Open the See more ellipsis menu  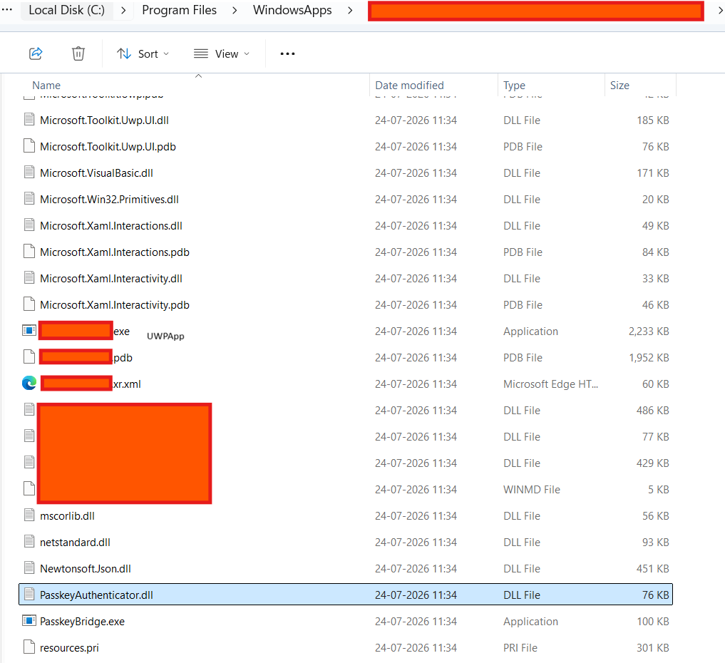[287, 54]
